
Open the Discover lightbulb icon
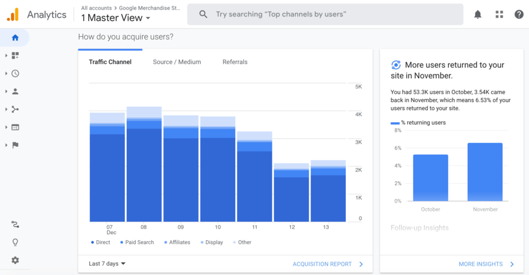[x=15, y=243]
